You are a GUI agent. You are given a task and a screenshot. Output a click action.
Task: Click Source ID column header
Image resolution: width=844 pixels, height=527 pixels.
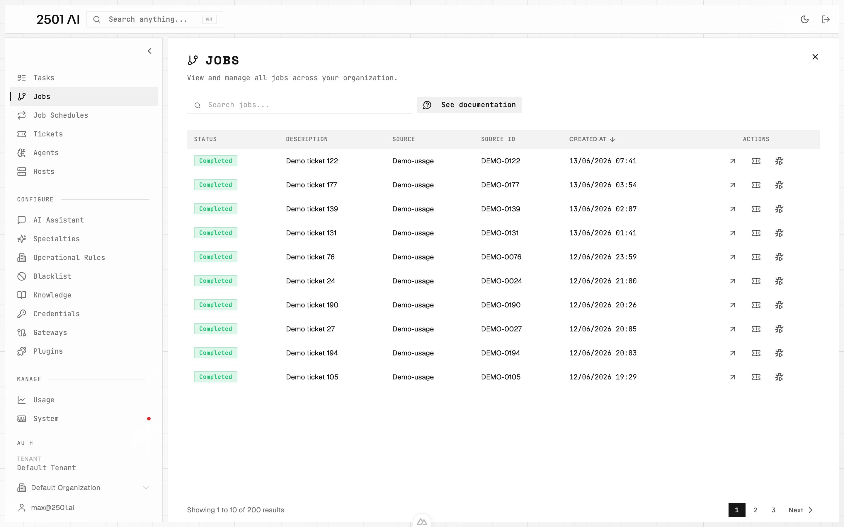pyautogui.click(x=498, y=139)
